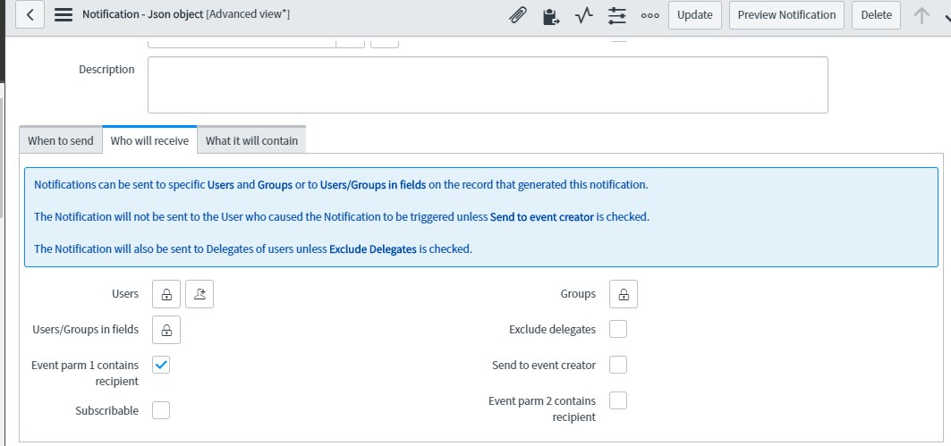Go back using the left chevron button

point(30,14)
